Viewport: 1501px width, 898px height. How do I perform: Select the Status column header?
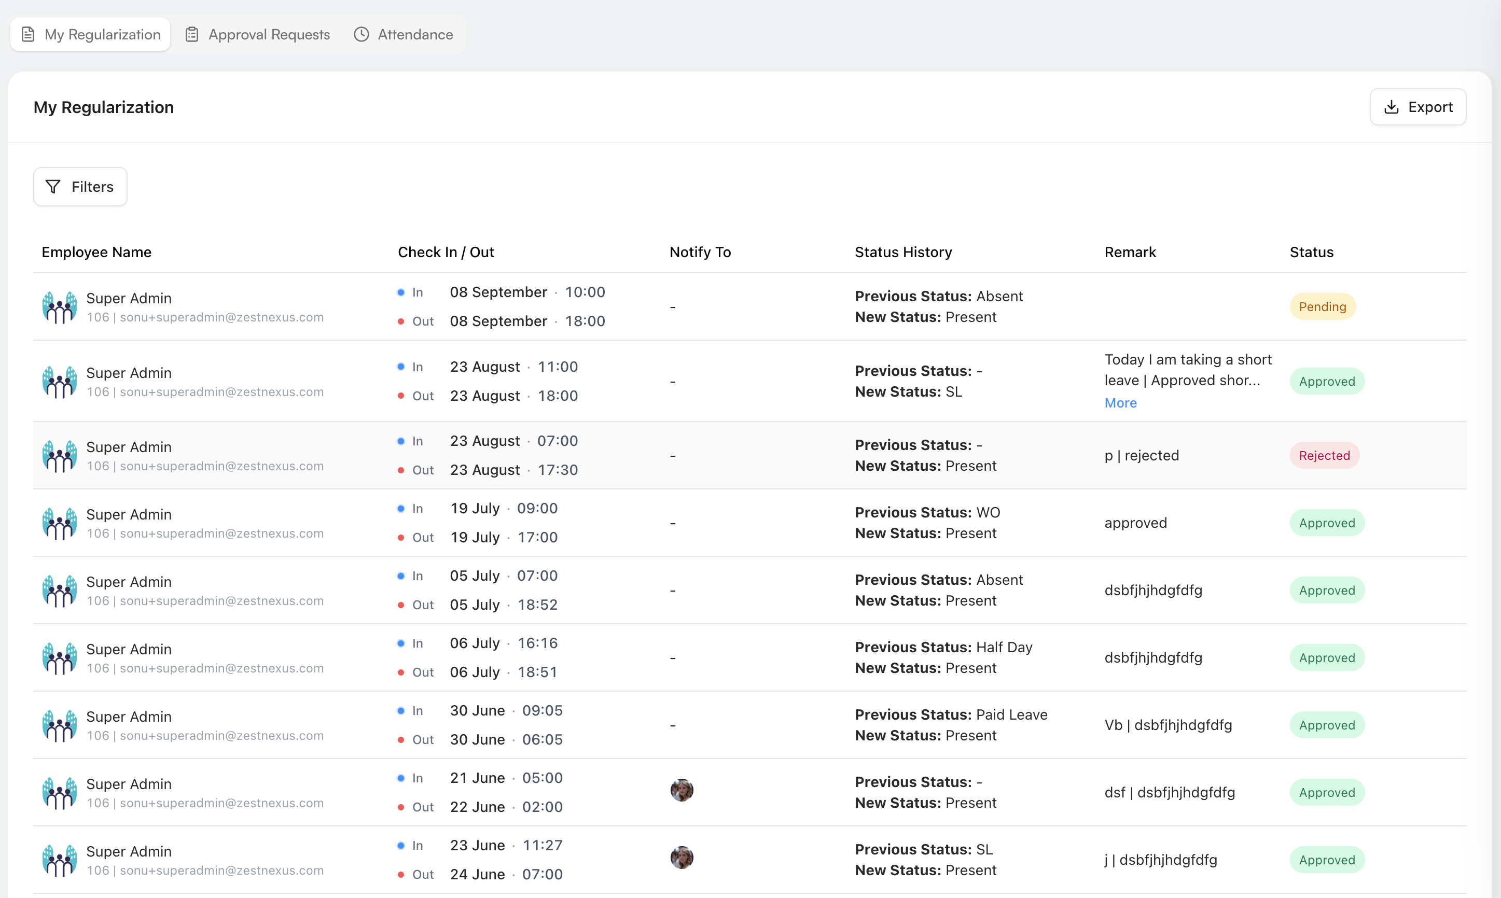coord(1311,252)
